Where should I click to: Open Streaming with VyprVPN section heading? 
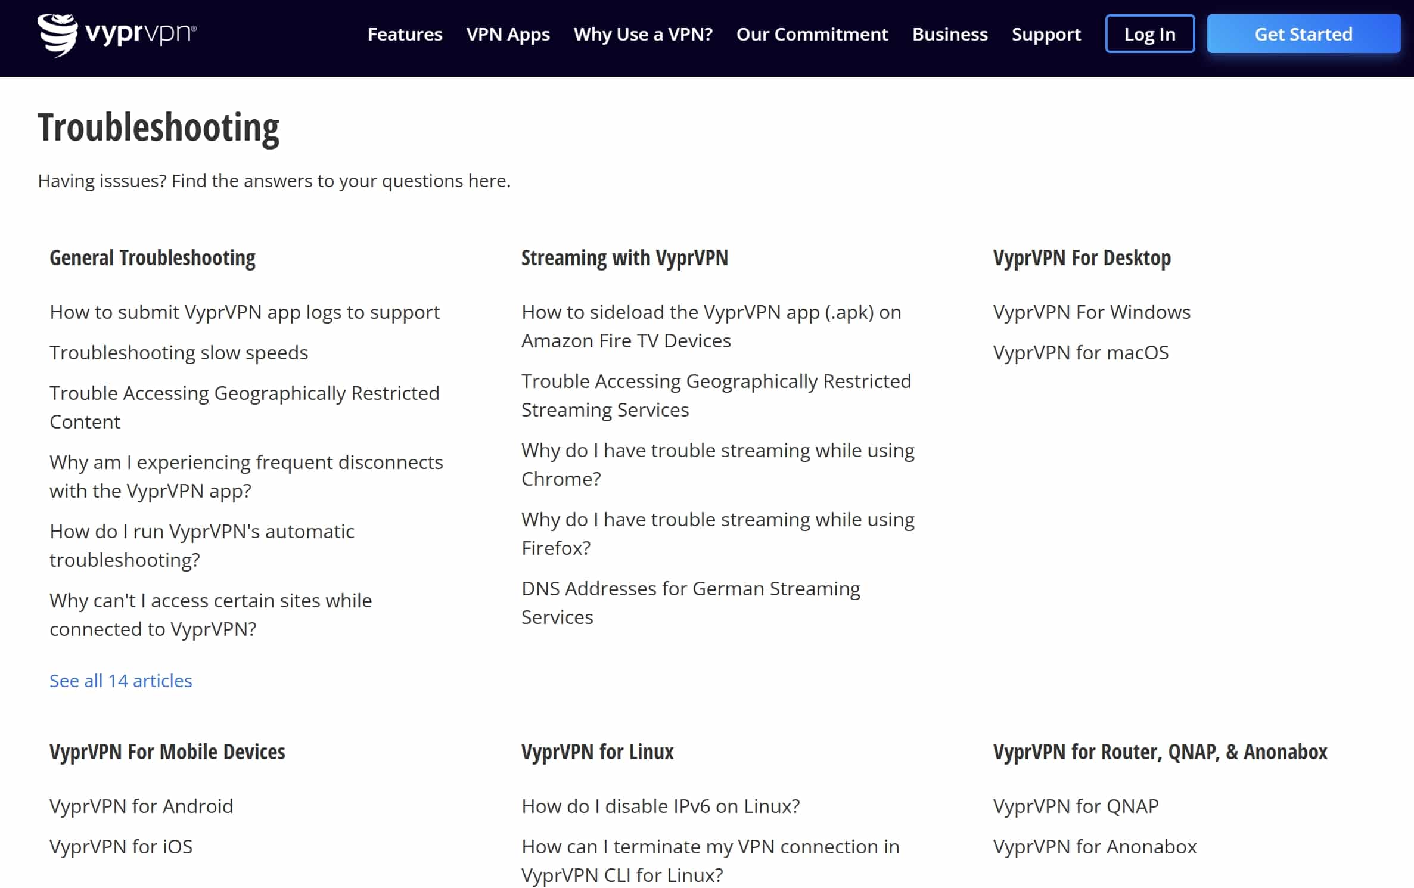click(x=624, y=258)
